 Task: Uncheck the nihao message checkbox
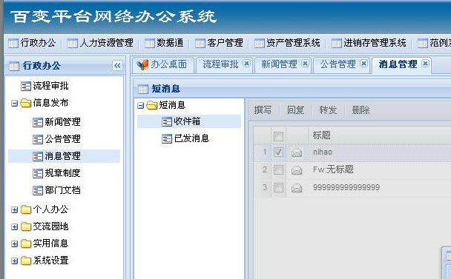point(278,152)
